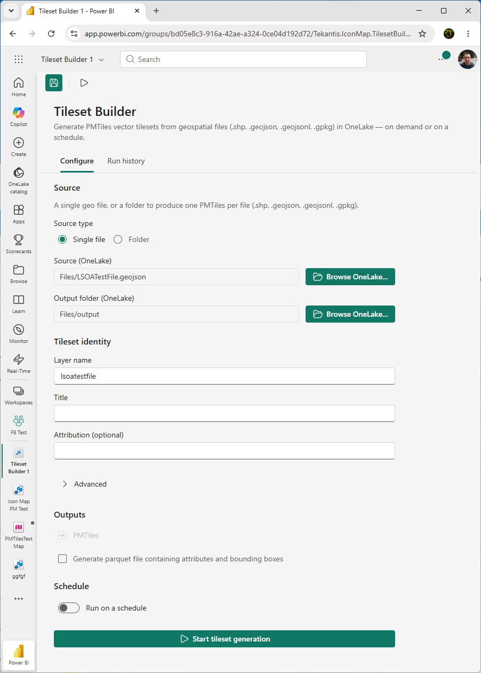The width and height of the screenshot is (481, 673).
Task: Click the Search box in the header
Action: click(x=244, y=59)
